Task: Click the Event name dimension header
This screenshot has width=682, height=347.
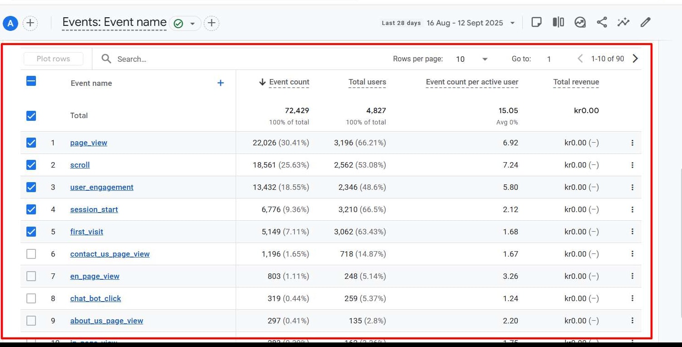Action: pyautogui.click(x=91, y=83)
